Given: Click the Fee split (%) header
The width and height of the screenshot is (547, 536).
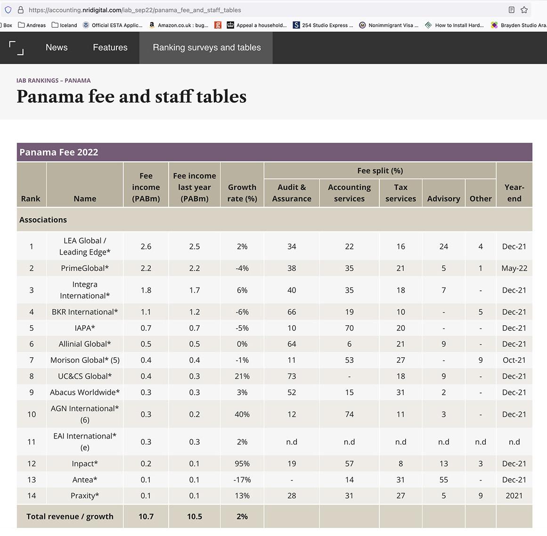Looking at the screenshot, I should pos(380,171).
